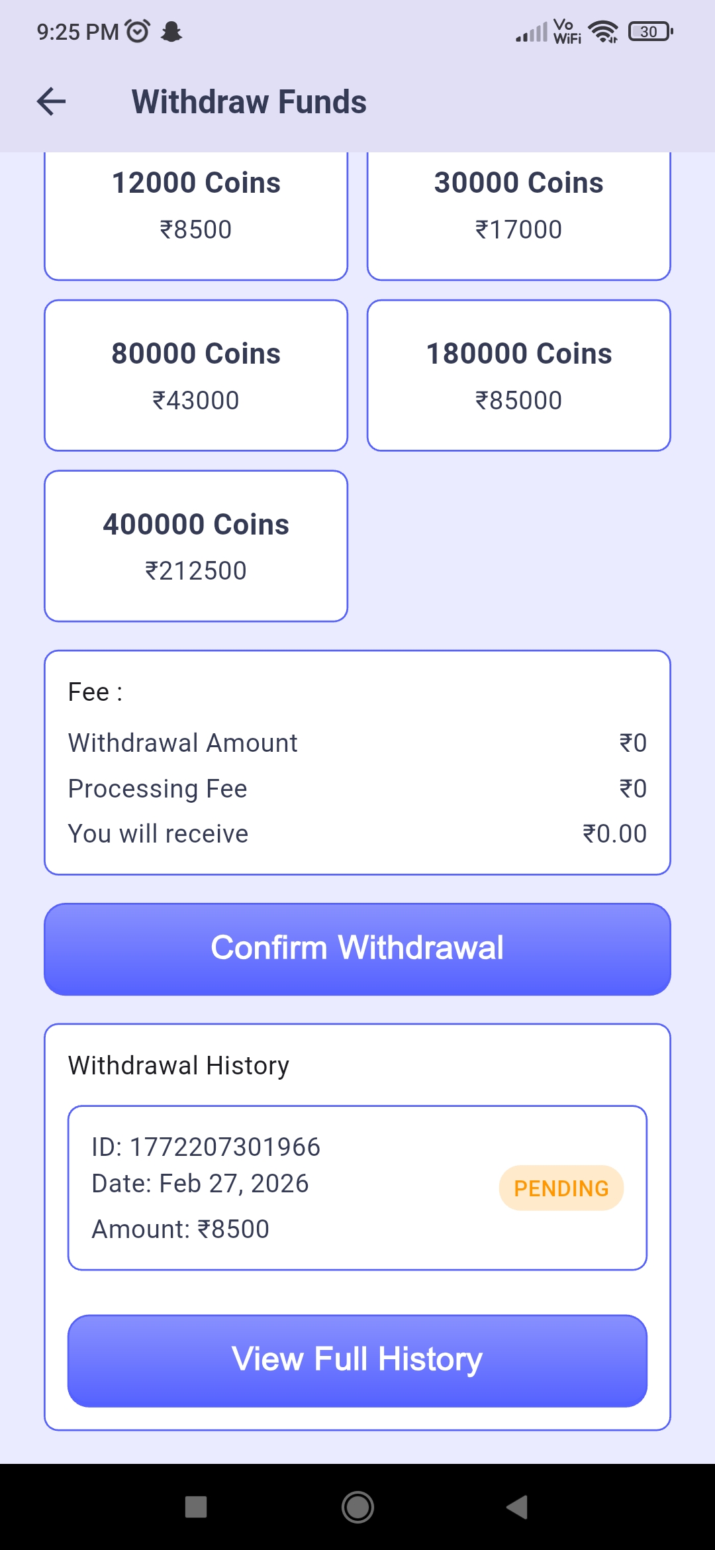Pick the 400000 Coins withdrawal tier
This screenshot has width=715, height=1550.
[196, 546]
